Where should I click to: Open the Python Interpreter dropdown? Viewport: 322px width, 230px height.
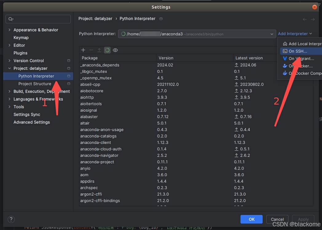coord(197,34)
